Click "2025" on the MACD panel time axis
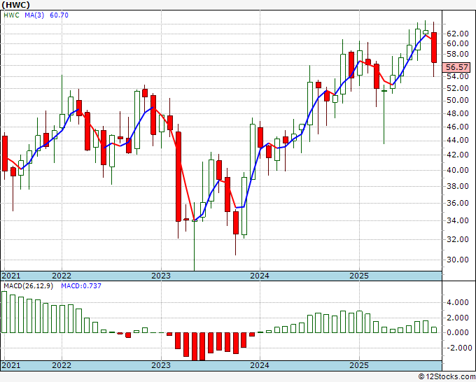The width and height of the screenshot is (476, 382). click(x=359, y=365)
